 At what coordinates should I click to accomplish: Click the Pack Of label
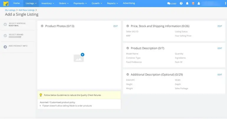179,62
